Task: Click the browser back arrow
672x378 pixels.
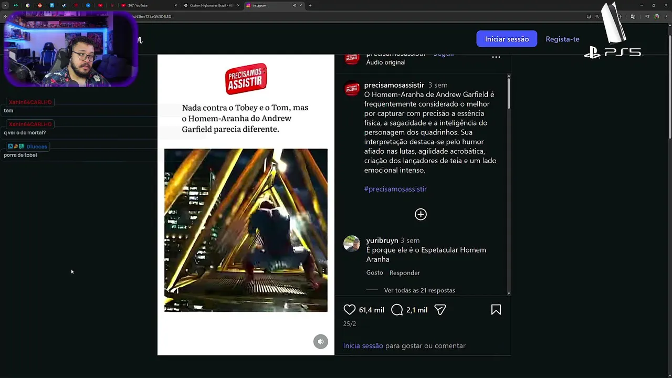Action: tap(6, 16)
